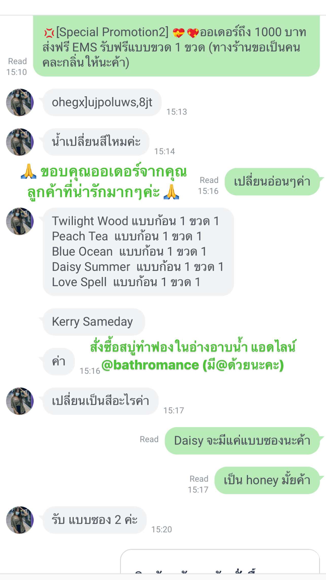This screenshot has width=326, height=580.
Task: Tap the 'Kerry Sameday' message bubble
Action: tap(94, 322)
